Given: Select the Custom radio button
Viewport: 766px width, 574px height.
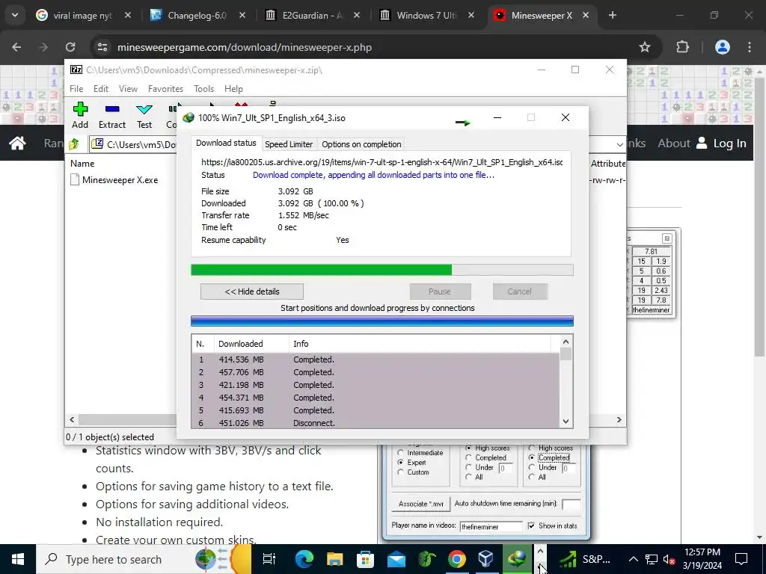Looking at the screenshot, I should click(x=401, y=472).
